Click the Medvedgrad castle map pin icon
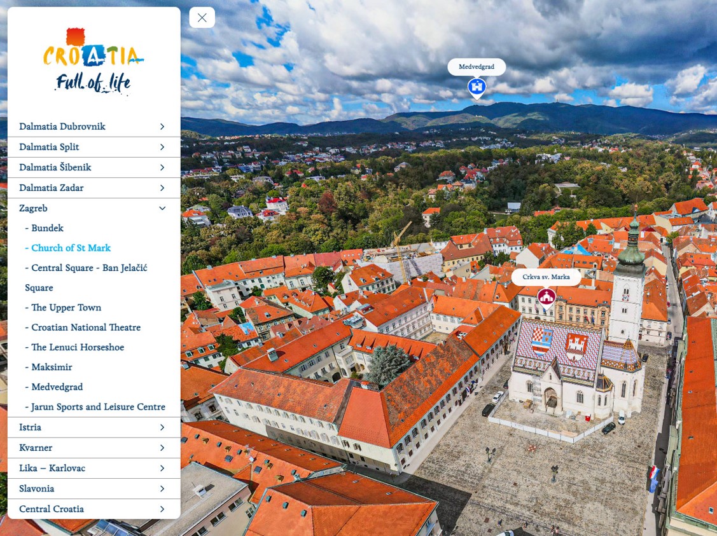717x536 pixels. point(477,88)
